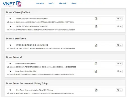The image size is (127, 98).
Task: Click tag icon beside Token v8 Mac OSX driver
Action: tap(10, 71)
